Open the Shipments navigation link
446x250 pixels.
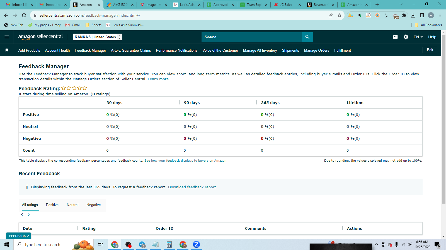(290, 50)
